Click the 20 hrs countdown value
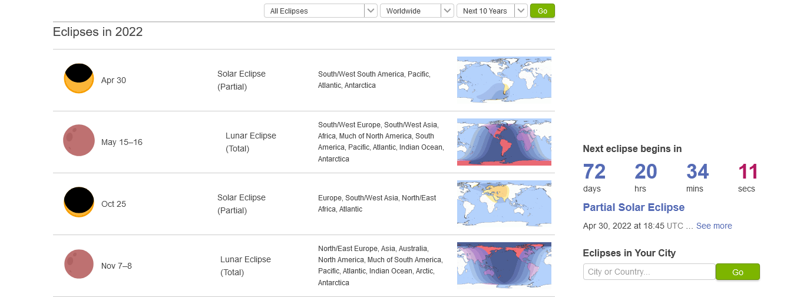 coord(646,171)
